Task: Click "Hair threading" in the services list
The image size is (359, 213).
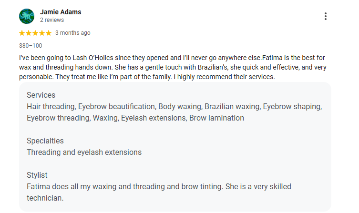Action: point(51,106)
